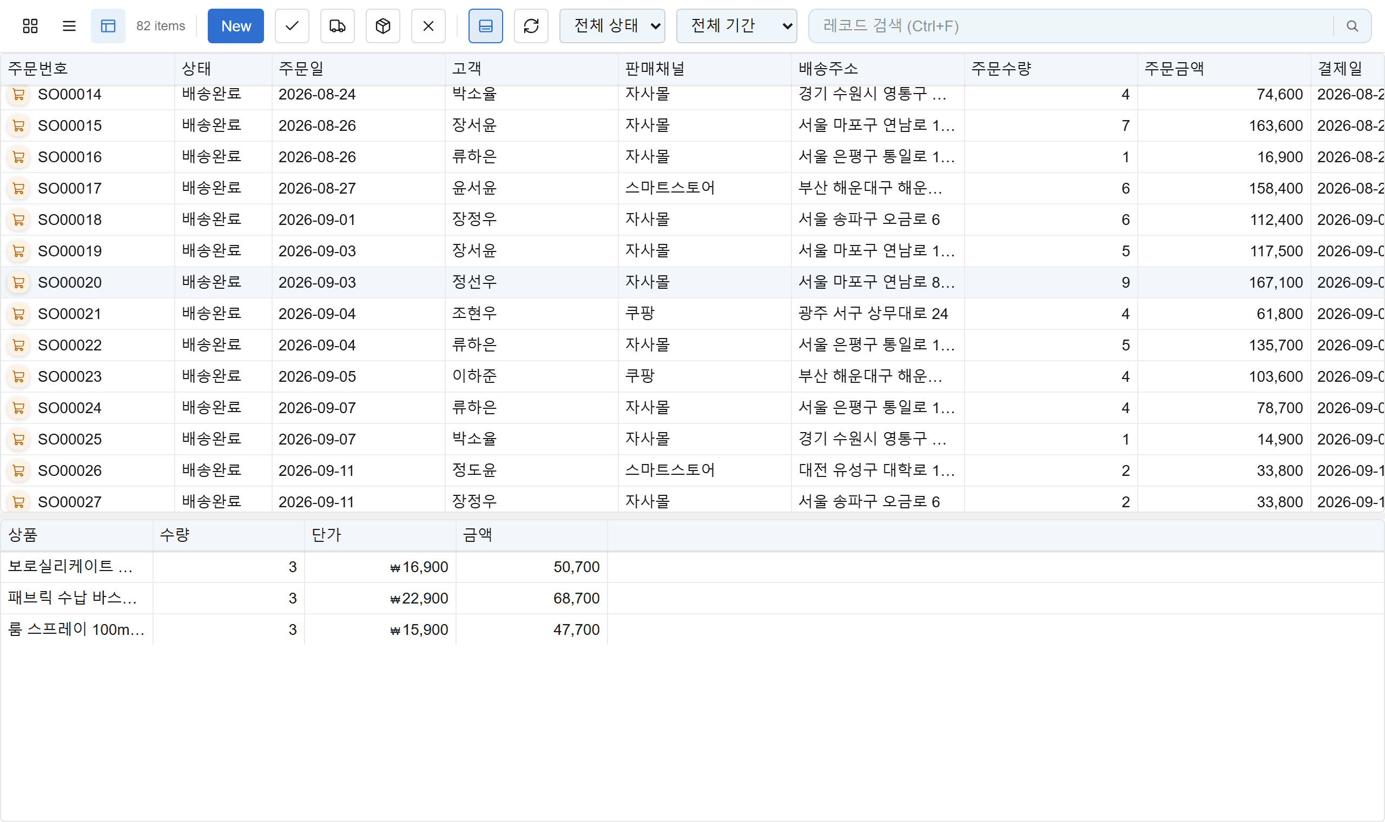Image resolution: width=1385 pixels, height=822 pixels.
Task: Click the 82 items count label
Action: coord(161,26)
